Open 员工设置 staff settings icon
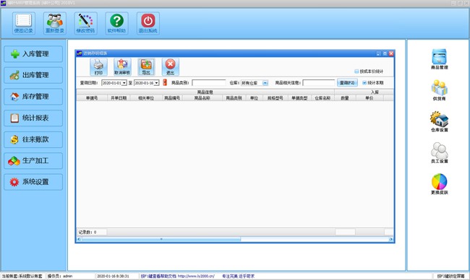The width and height of the screenshot is (470, 280). 440,153
